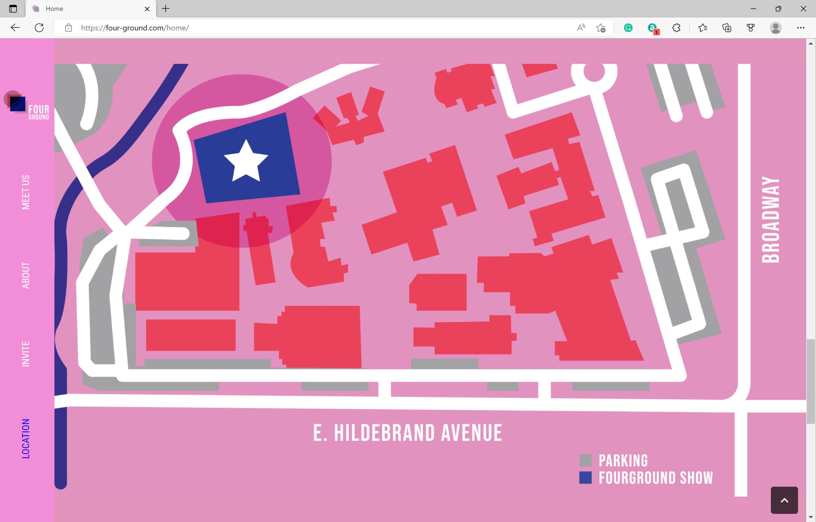The width and height of the screenshot is (816, 522).
Task: Click the E. HILDEBRAND AVENUE label
Action: click(407, 433)
